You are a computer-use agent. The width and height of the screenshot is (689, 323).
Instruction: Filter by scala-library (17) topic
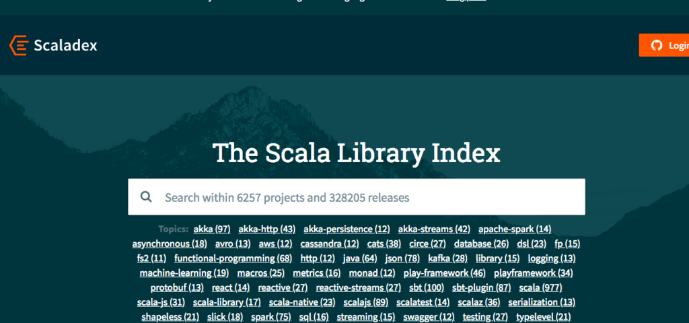tap(227, 302)
